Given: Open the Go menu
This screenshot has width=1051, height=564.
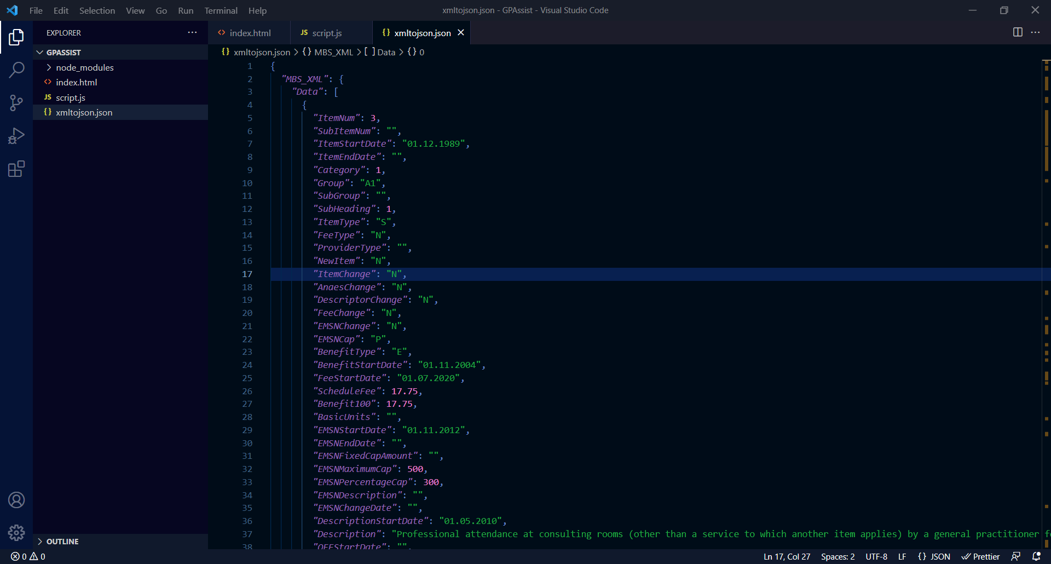Looking at the screenshot, I should (161, 10).
